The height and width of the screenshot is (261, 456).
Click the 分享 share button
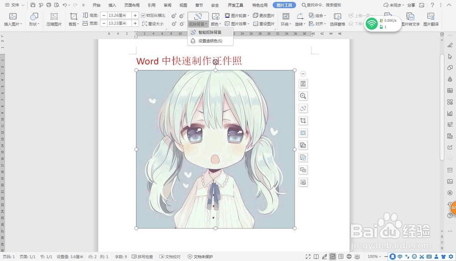(411, 5)
